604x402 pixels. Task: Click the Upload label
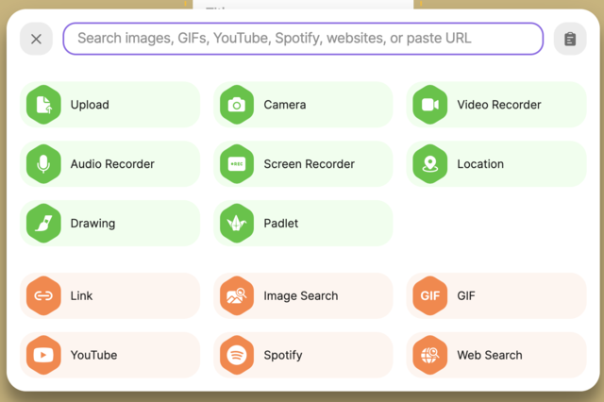tap(90, 105)
